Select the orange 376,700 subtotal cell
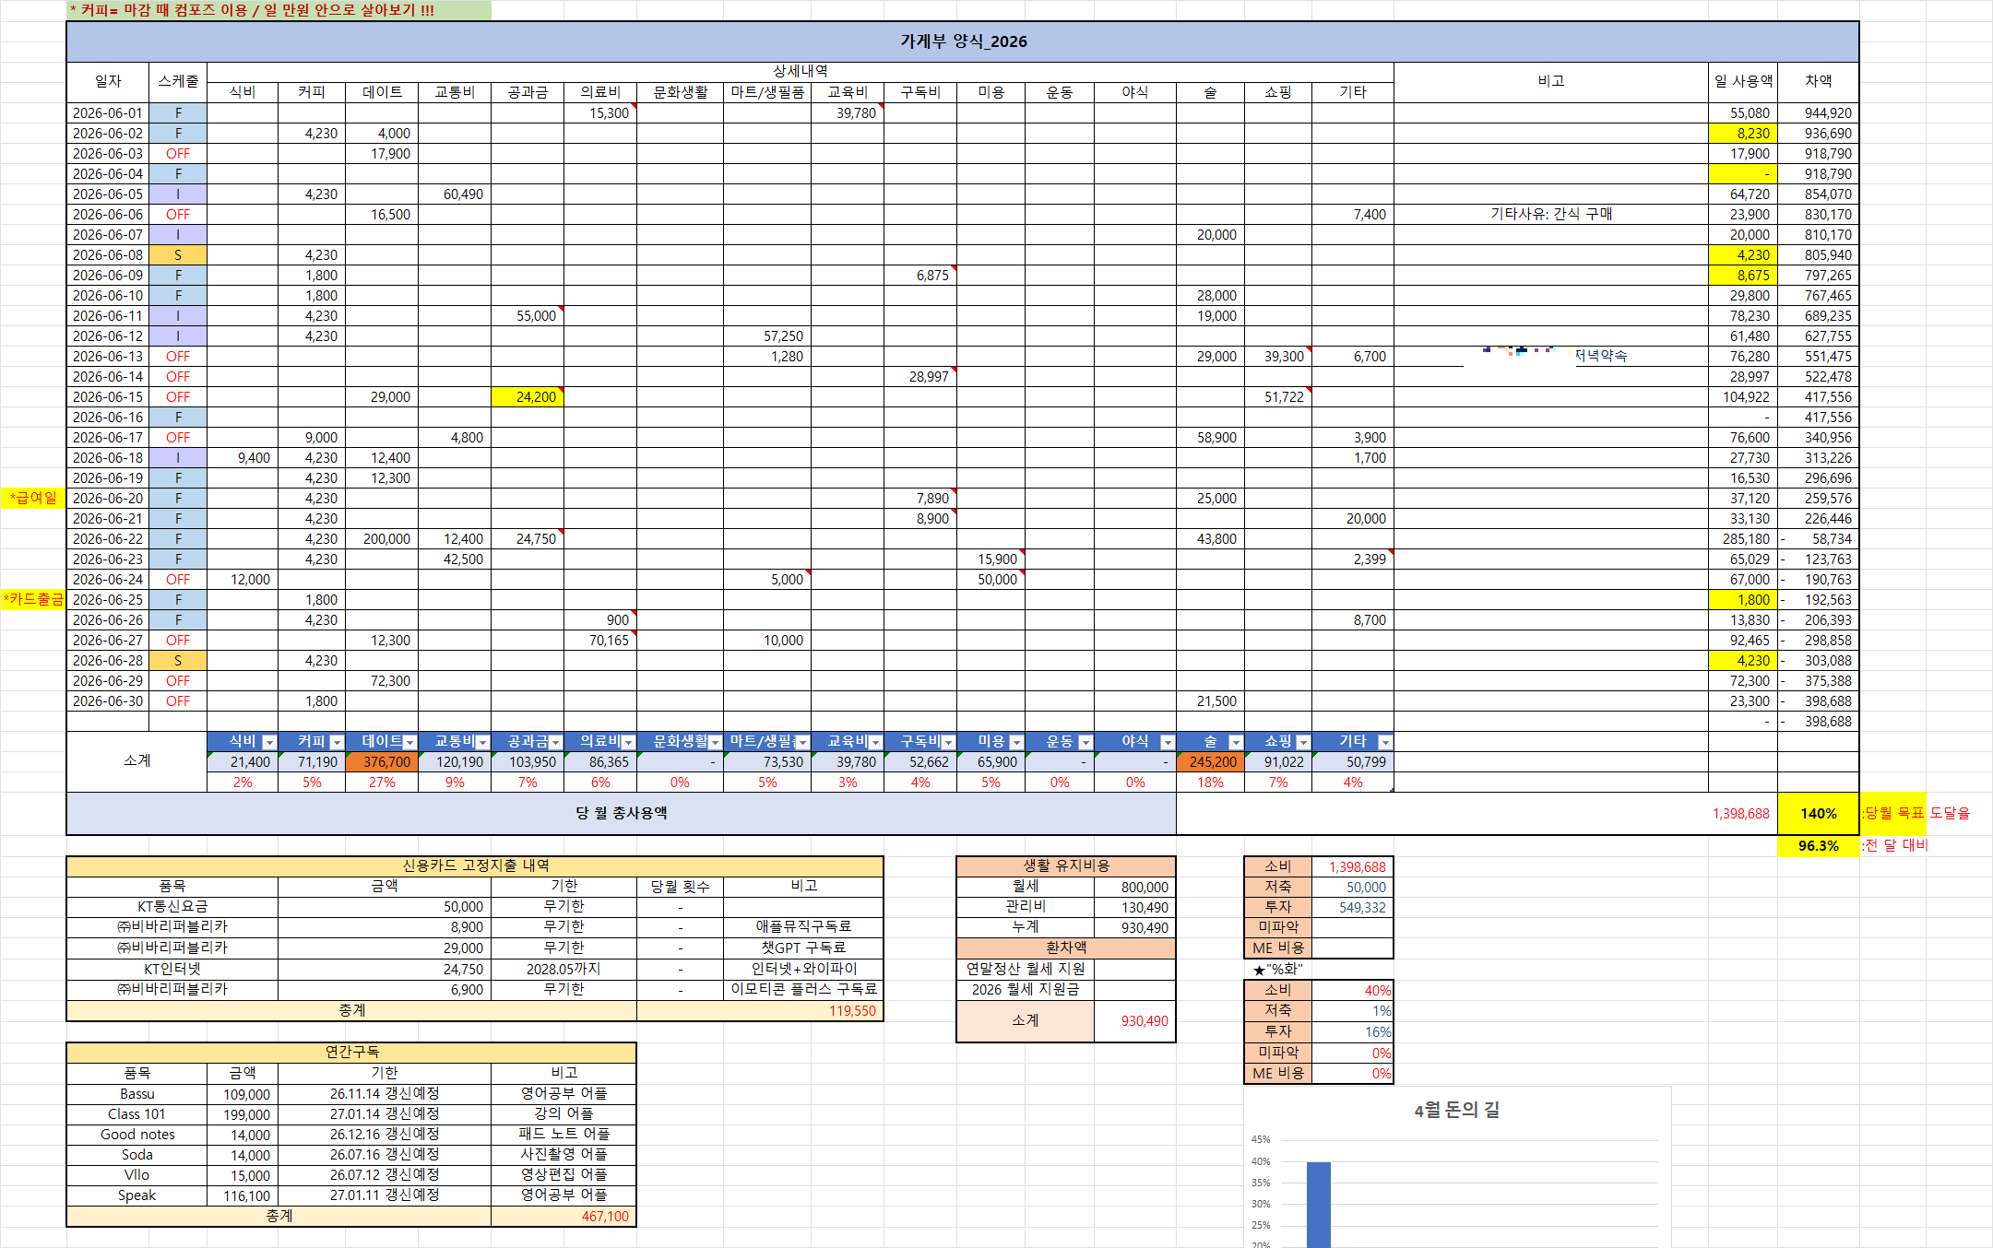This screenshot has width=1993, height=1248. click(x=382, y=762)
